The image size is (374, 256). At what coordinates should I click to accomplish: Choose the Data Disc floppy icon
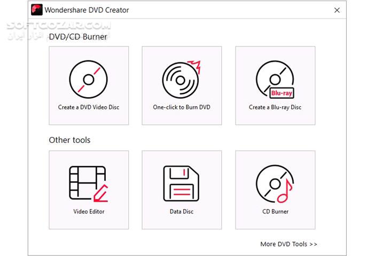pyautogui.click(x=181, y=183)
